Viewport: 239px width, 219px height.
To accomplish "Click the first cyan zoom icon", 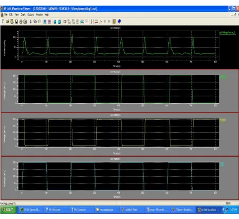I will pos(55,22).
